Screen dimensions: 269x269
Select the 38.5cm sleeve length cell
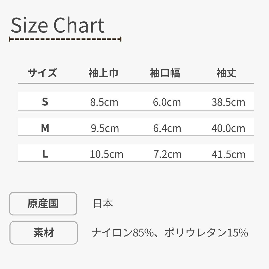click(228, 102)
